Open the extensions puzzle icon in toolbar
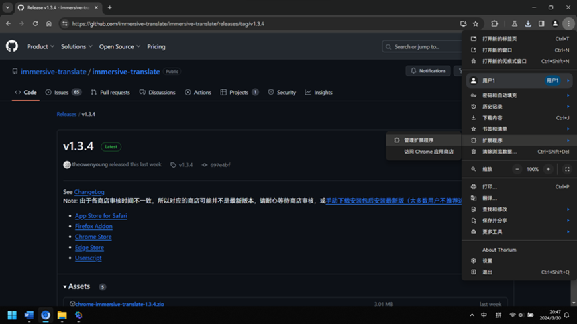577x324 pixels. coord(494,24)
